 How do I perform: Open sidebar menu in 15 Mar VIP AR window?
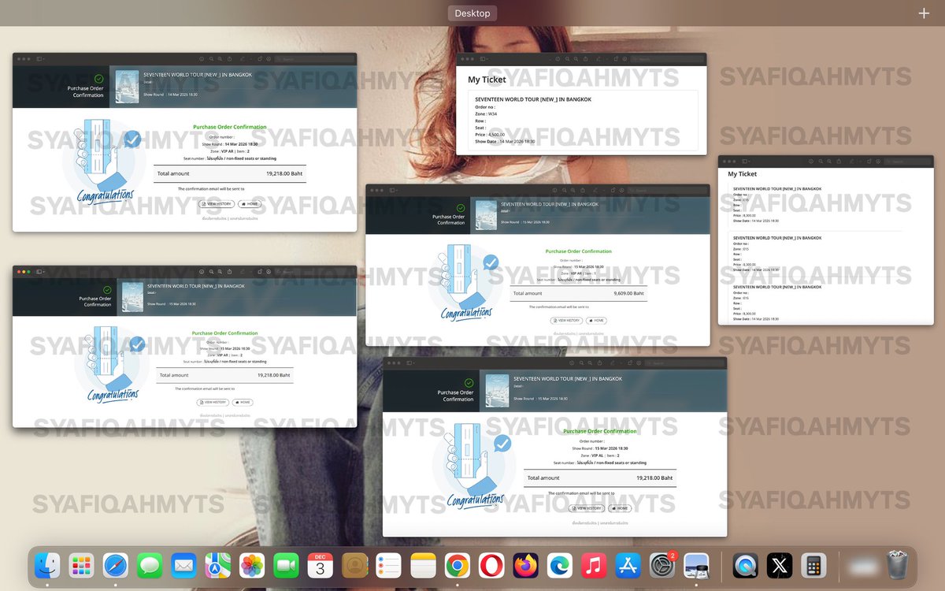coord(41,271)
